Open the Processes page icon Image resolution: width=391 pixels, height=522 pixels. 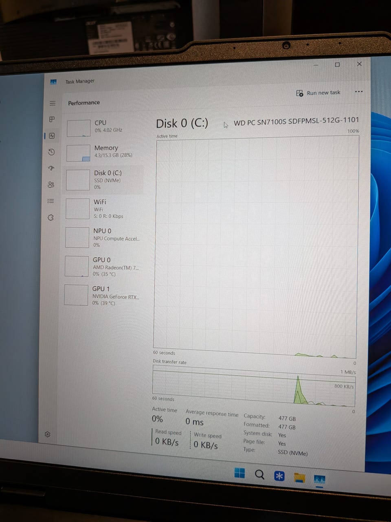(52, 119)
